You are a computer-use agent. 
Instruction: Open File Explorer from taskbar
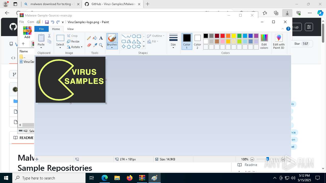(x=117, y=178)
